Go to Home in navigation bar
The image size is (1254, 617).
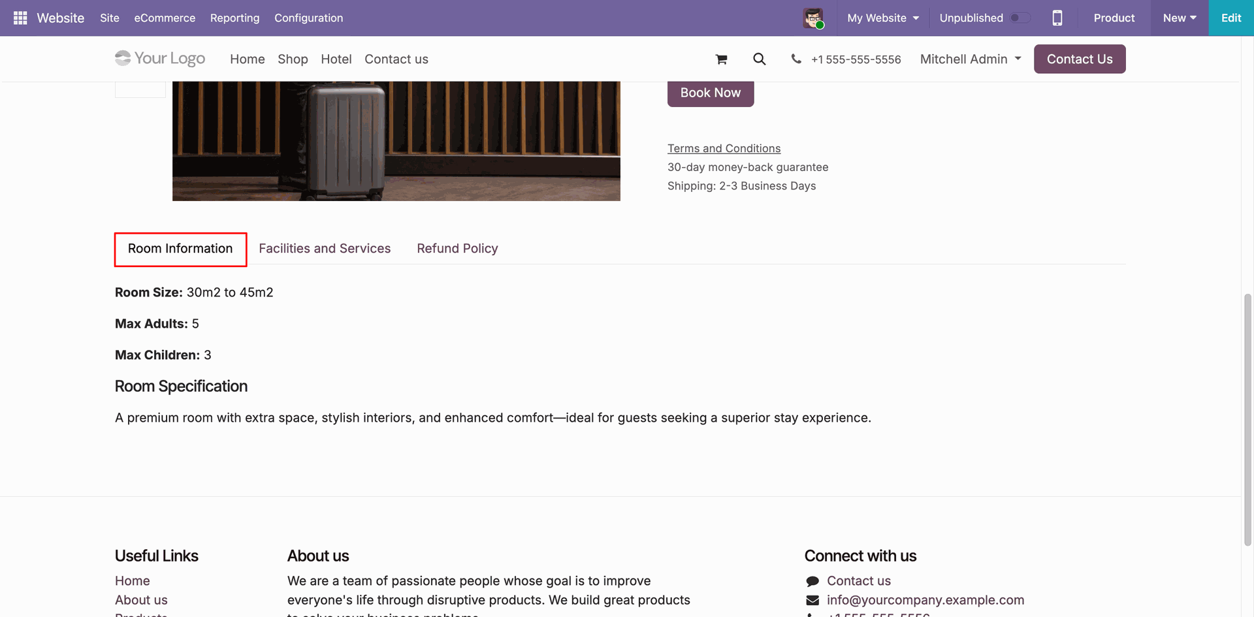(248, 59)
